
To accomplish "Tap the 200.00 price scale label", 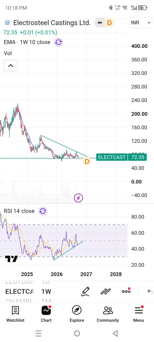I will [x=139, y=114].
